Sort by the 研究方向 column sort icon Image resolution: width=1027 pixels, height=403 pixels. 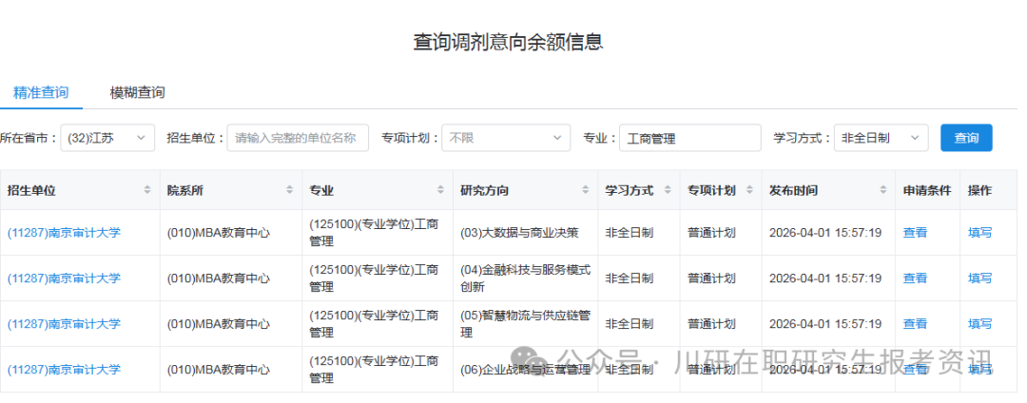coord(585,190)
